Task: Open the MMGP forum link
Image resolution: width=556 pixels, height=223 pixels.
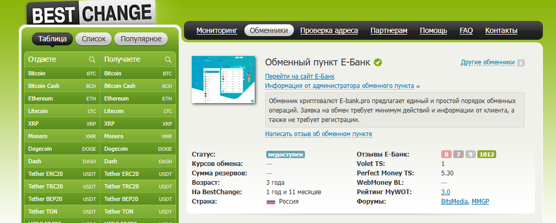Action: (x=480, y=202)
